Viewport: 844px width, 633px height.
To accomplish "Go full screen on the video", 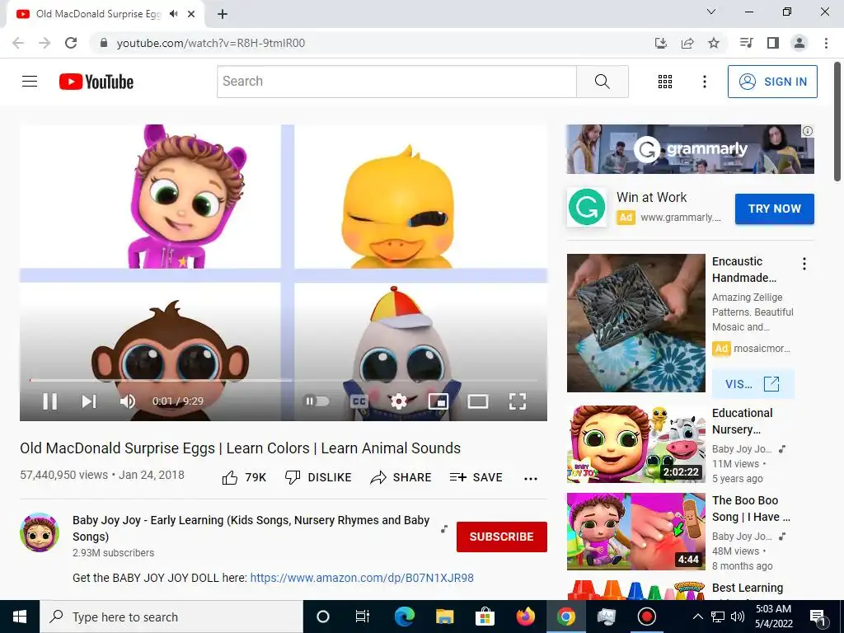I will pyautogui.click(x=518, y=401).
